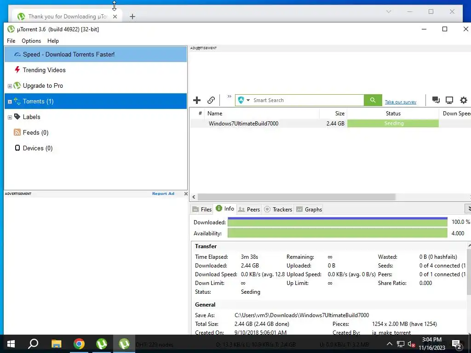Click the Labels tag icon
The image size is (471, 353).
click(x=17, y=116)
